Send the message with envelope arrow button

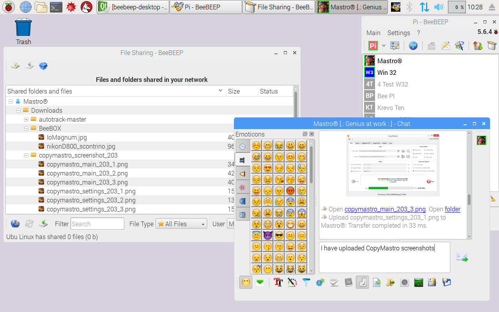click(x=462, y=257)
